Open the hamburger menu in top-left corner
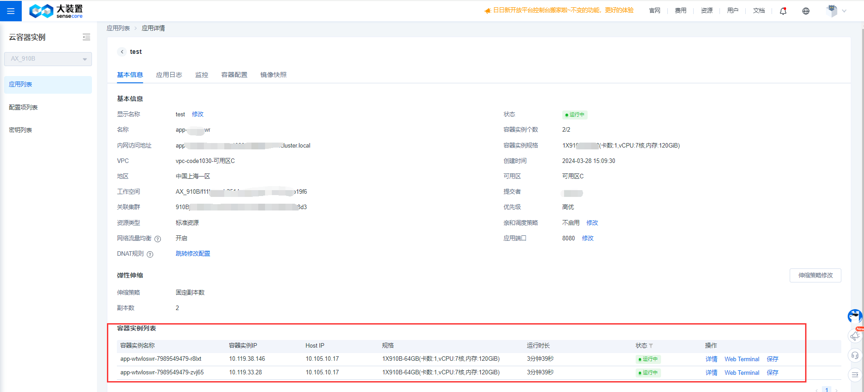 [x=11, y=11]
